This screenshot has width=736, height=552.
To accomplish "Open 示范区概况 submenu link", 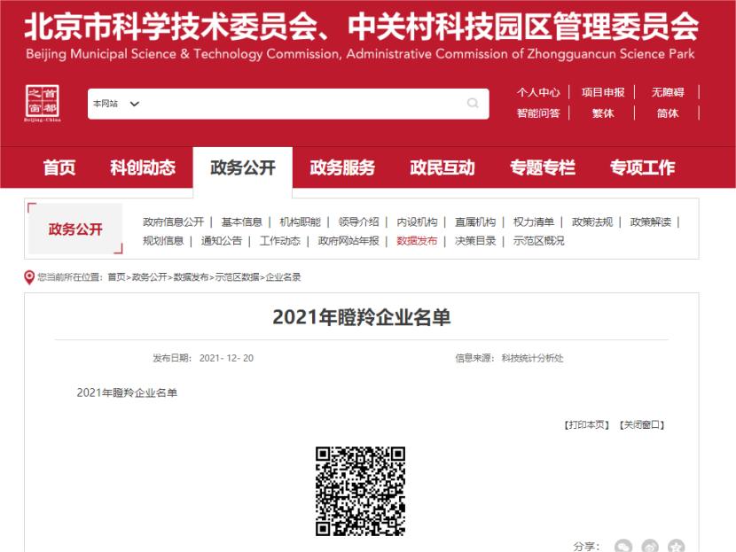I will 539,241.
